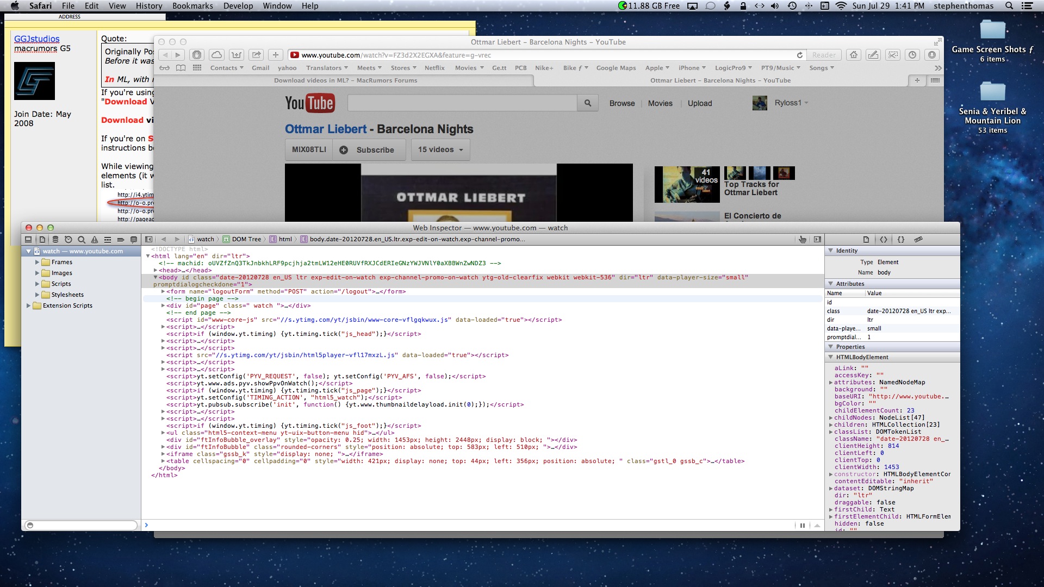This screenshot has height=587, width=1044.
Task: Open the CSS styles curly-braces icon
Action: coord(901,239)
